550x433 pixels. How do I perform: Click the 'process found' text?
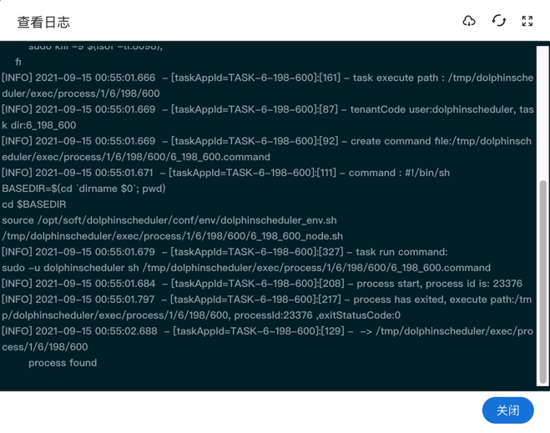point(63,363)
